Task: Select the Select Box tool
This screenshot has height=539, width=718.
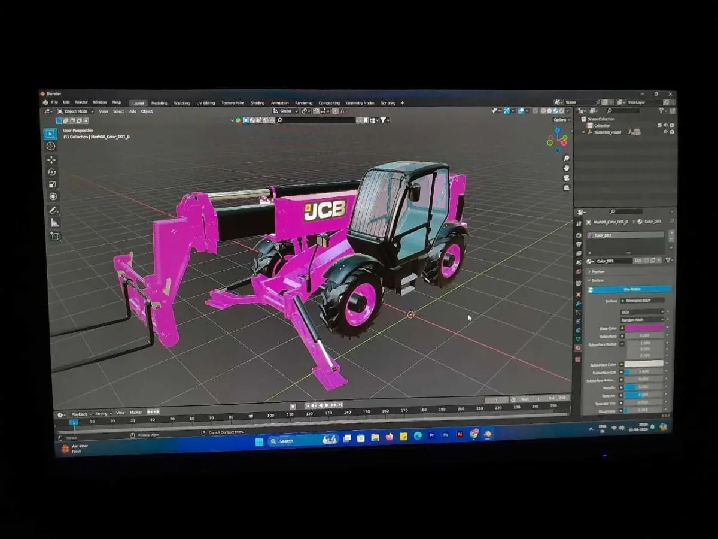Action: [51, 134]
